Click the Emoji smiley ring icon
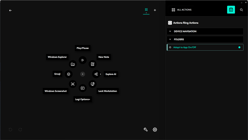Screen dimensions: 248x140 [69, 74]
